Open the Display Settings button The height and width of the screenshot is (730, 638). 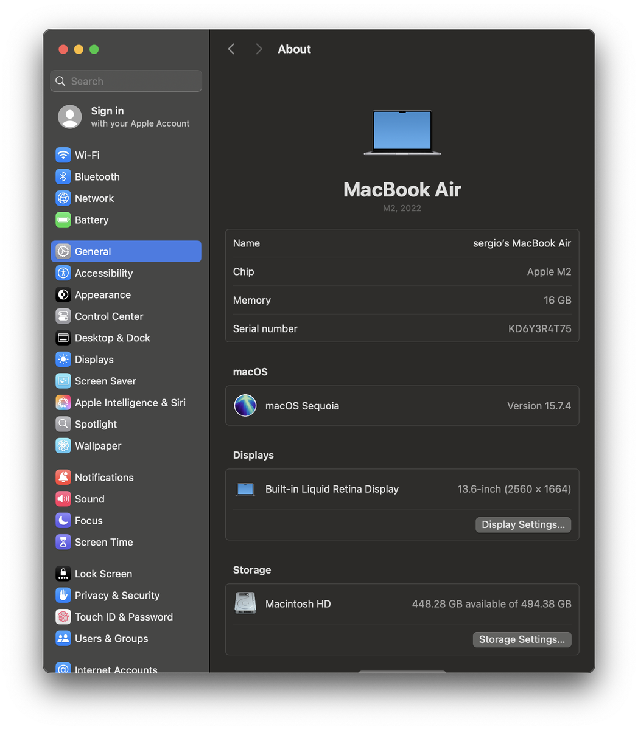(x=523, y=524)
